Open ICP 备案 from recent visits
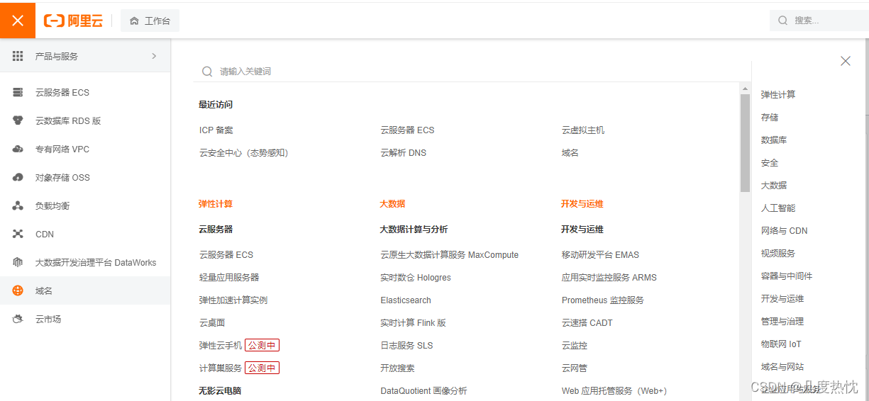This screenshot has height=401, width=869. tap(216, 130)
